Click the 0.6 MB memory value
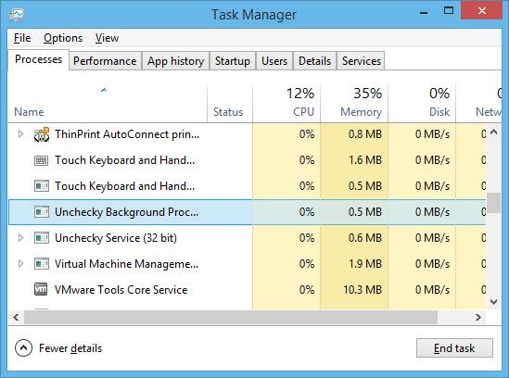The height and width of the screenshot is (378, 509). (365, 238)
